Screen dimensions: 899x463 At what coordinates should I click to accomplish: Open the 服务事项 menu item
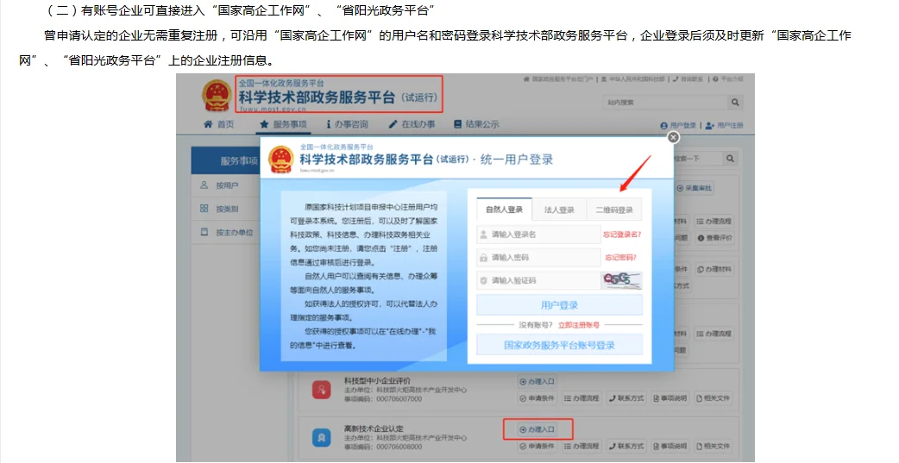pos(283,124)
